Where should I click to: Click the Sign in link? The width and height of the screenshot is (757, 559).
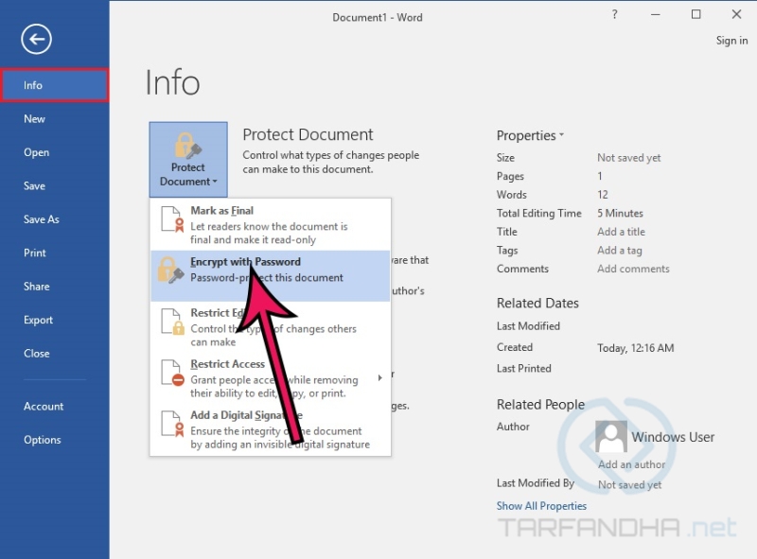click(x=731, y=41)
